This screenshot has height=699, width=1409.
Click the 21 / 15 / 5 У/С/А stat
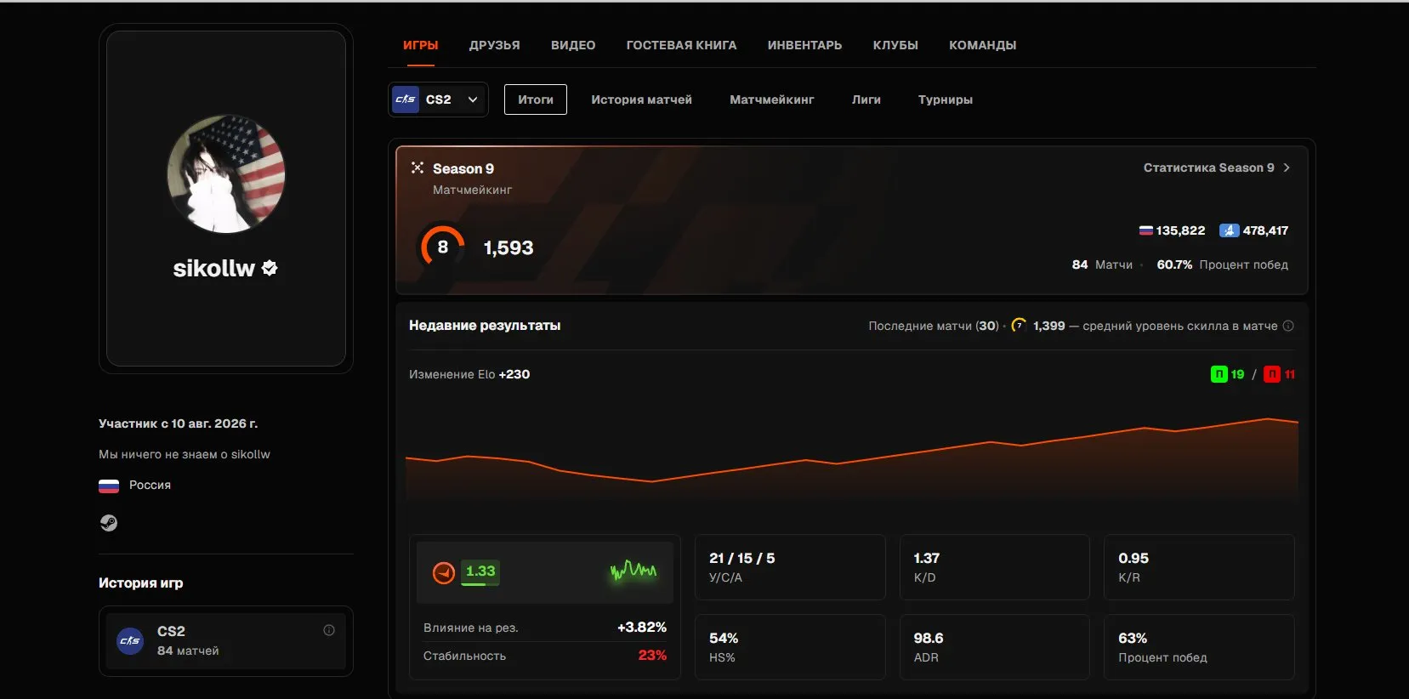[x=790, y=567]
